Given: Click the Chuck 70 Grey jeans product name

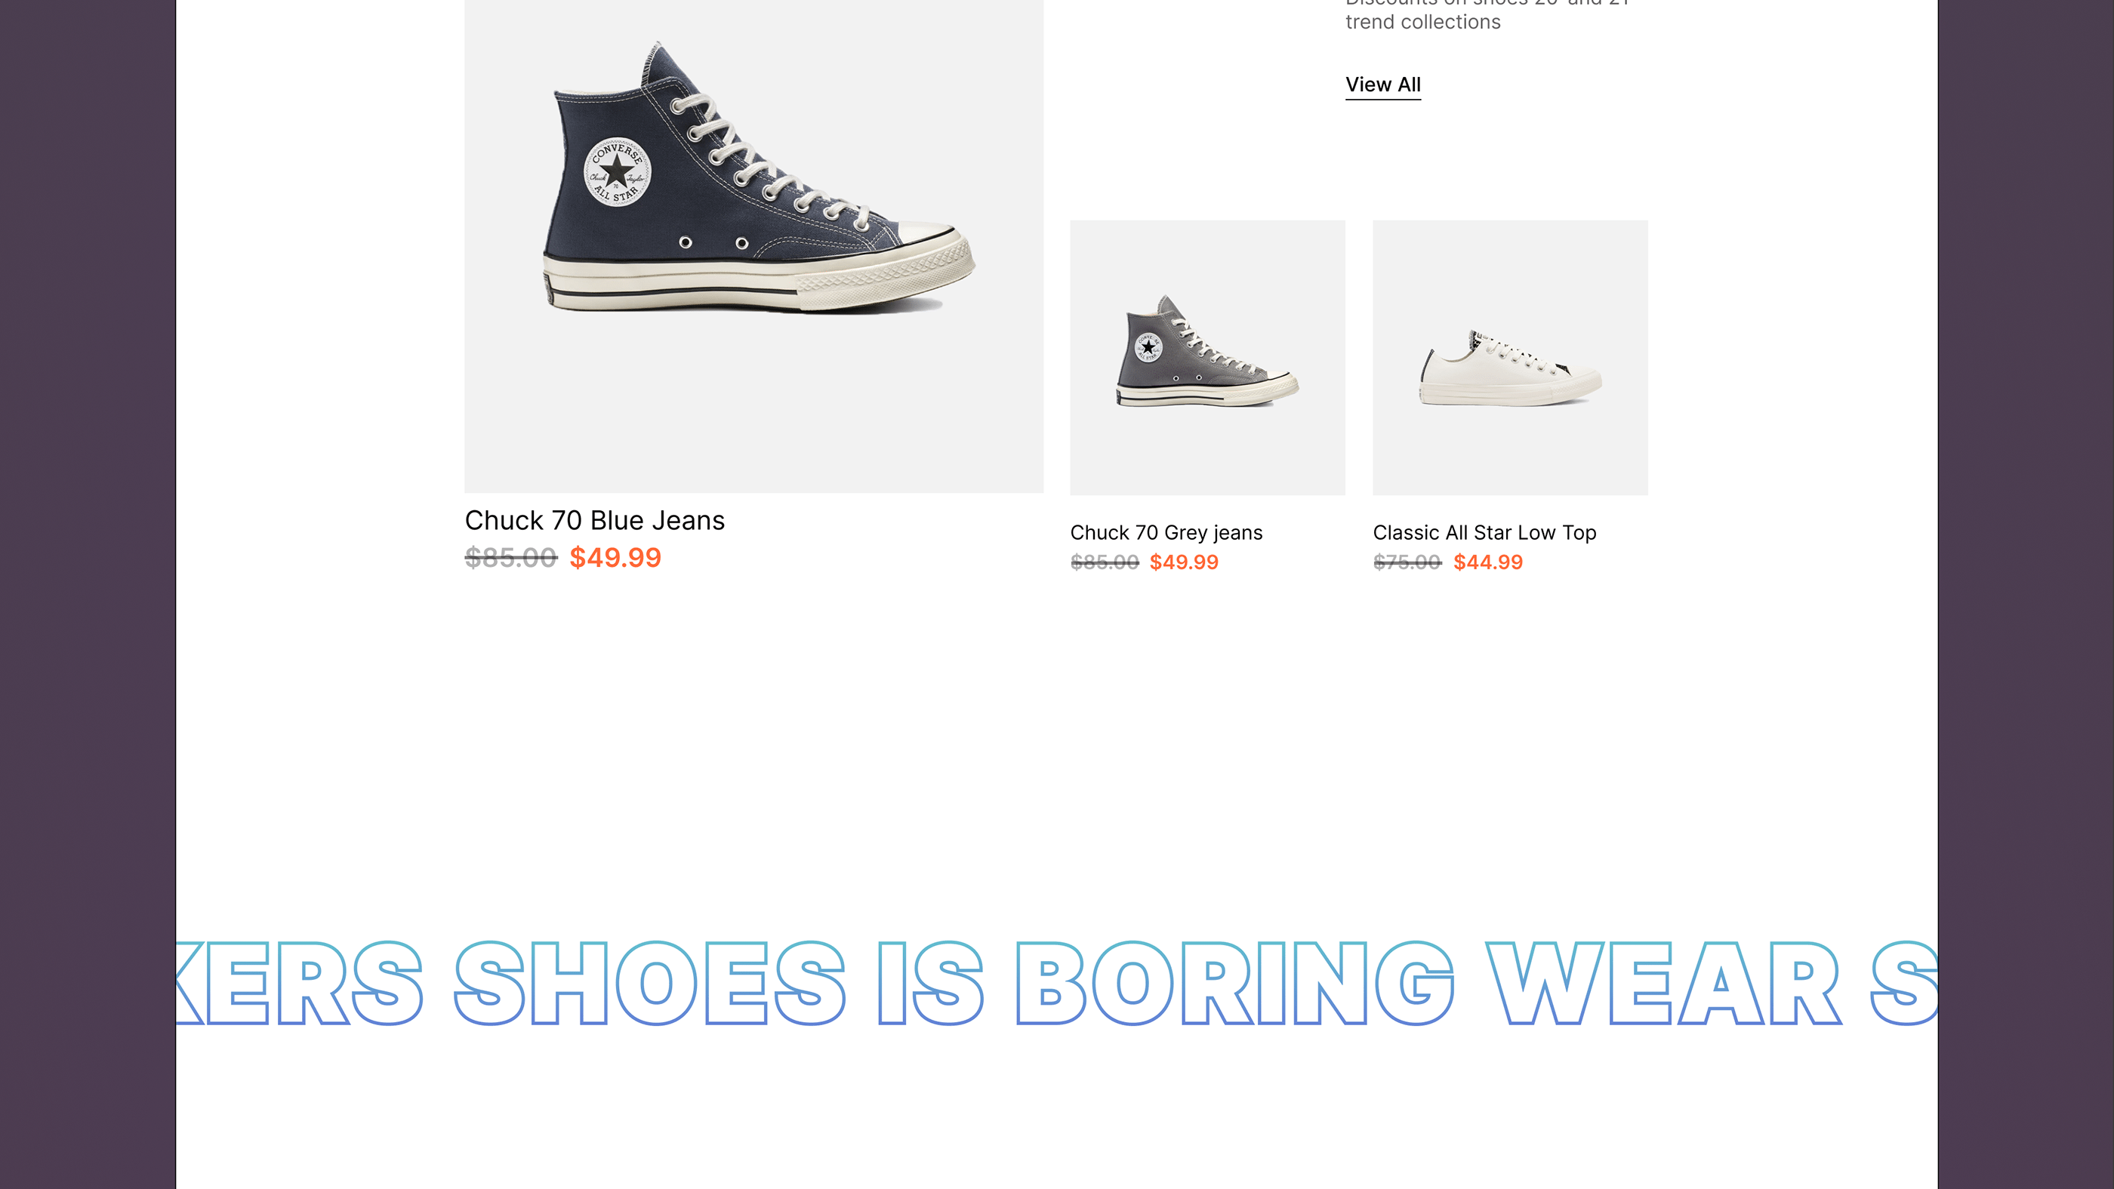Looking at the screenshot, I should tap(1166, 532).
